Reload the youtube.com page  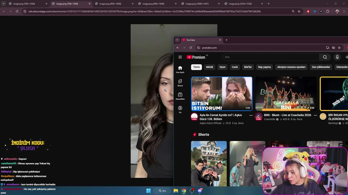pos(191,48)
